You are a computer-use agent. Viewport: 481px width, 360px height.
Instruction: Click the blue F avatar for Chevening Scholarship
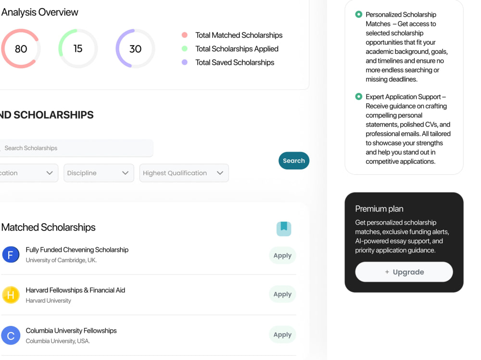(11, 254)
